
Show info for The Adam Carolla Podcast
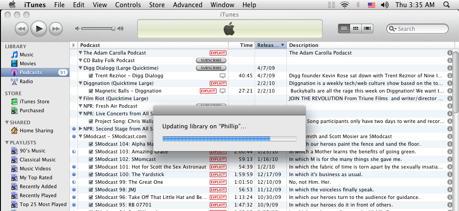[450, 53]
